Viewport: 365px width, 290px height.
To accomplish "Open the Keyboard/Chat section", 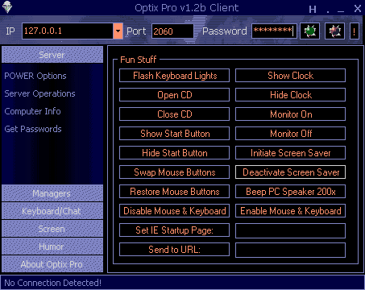I will coord(52,211).
